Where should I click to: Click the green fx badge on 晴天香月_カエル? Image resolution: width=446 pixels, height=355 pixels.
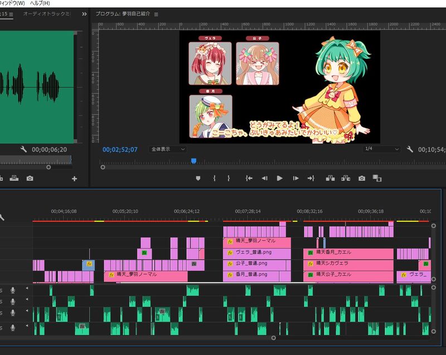point(311,252)
